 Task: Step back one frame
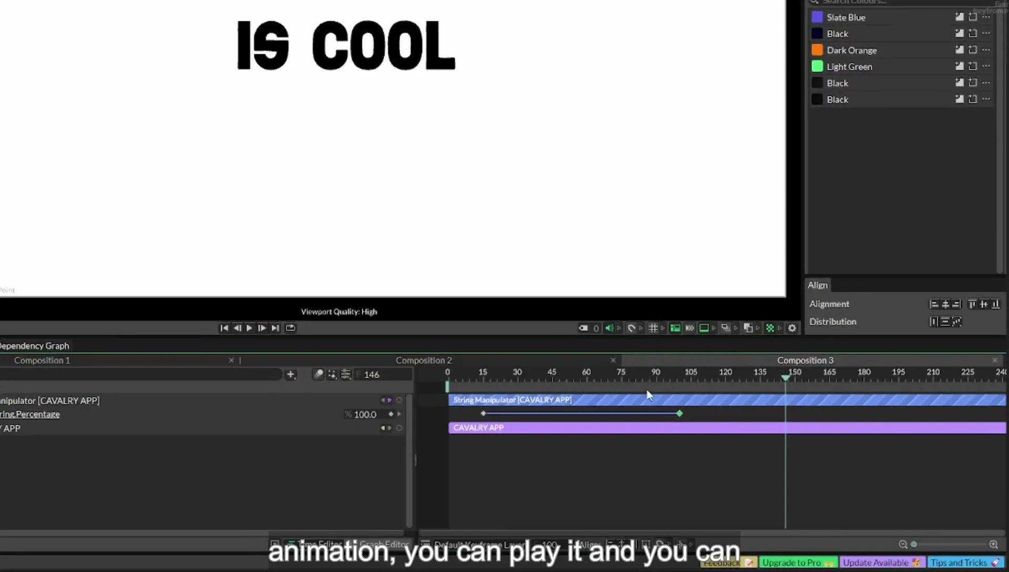tap(237, 328)
